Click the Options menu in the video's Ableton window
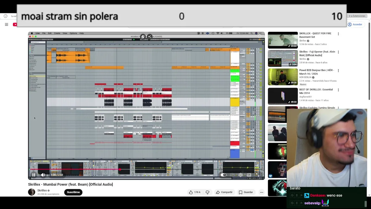Image resolution: width=371 pixels, height=209 pixels. [73, 33]
